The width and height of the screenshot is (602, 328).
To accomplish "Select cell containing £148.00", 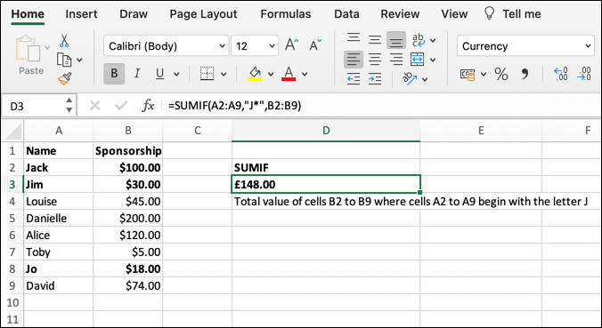I will [326, 185].
